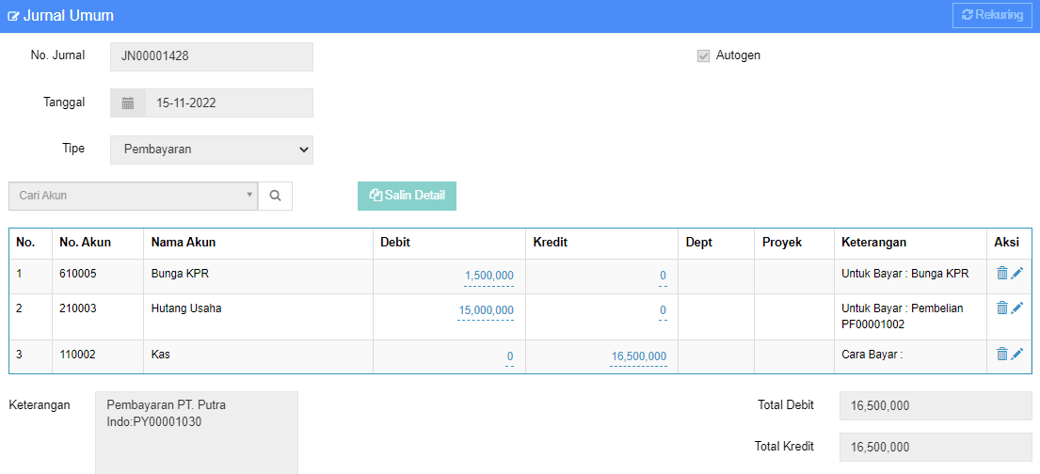
Task: Open the Tanggal calendar icon
Action: (128, 103)
